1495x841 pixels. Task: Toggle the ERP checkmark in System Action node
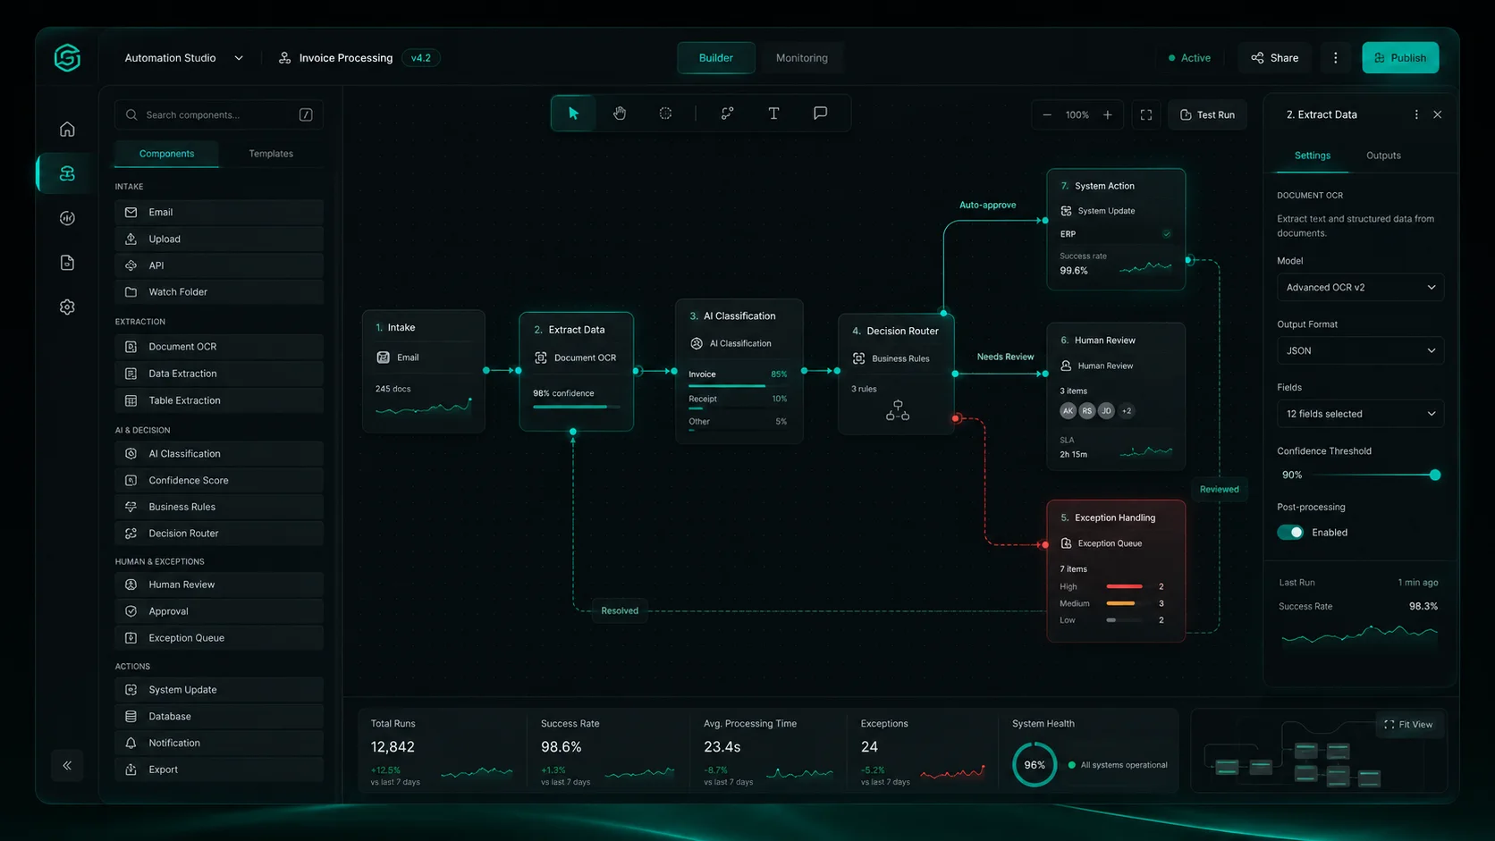(x=1166, y=234)
